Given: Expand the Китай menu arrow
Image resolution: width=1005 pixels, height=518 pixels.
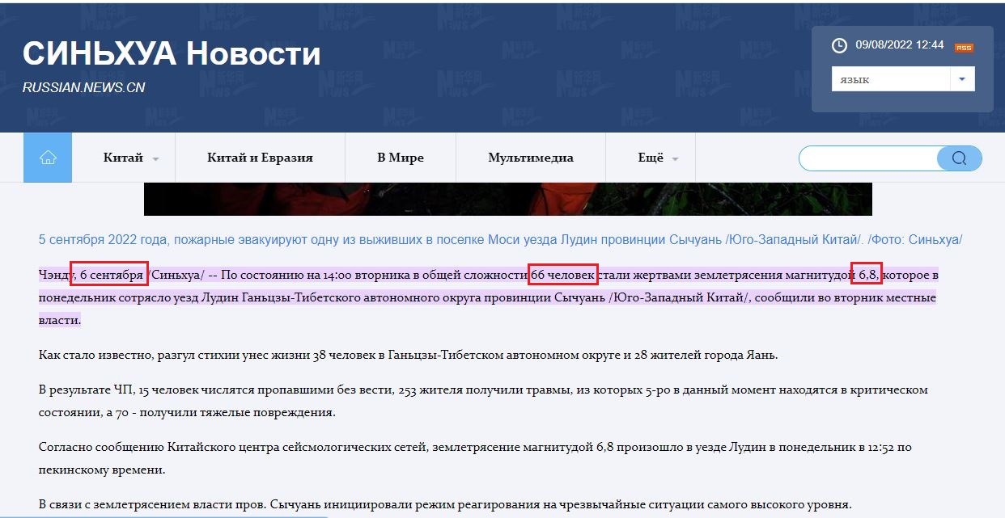Looking at the screenshot, I should tap(155, 159).
